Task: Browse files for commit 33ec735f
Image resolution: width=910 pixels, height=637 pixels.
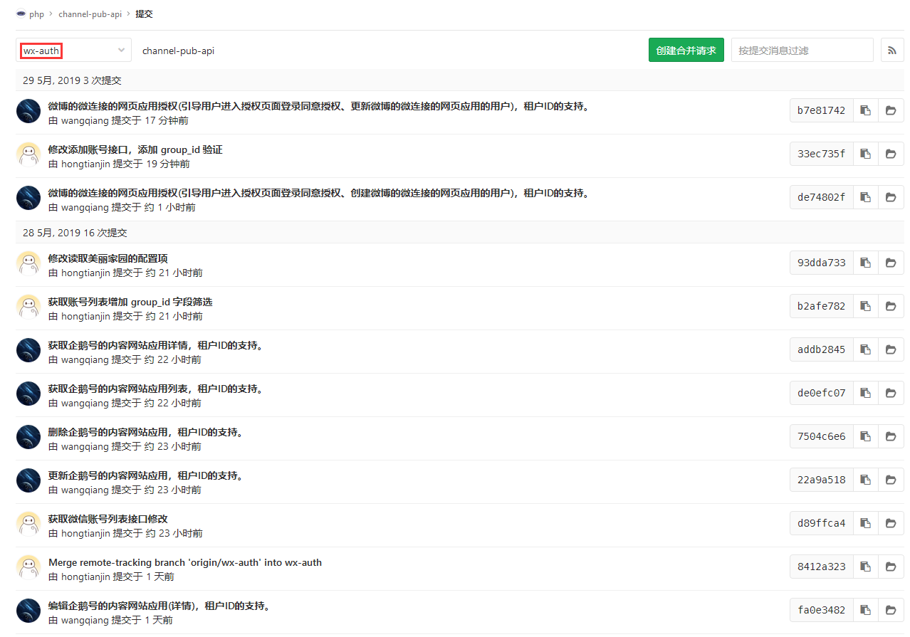Action: [x=891, y=154]
